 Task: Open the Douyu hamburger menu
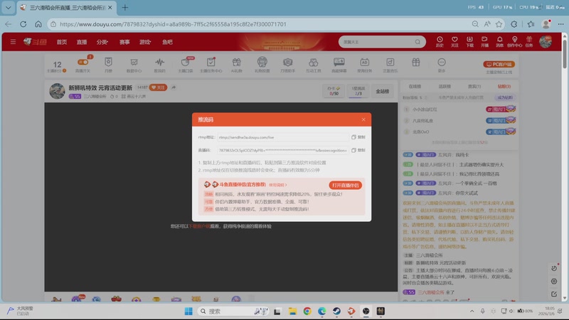pyautogui.click(x=13, y=42)
